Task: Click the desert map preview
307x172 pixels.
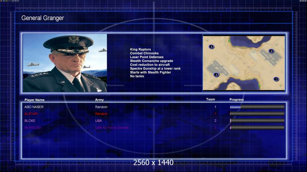Action: click(244, 63)
